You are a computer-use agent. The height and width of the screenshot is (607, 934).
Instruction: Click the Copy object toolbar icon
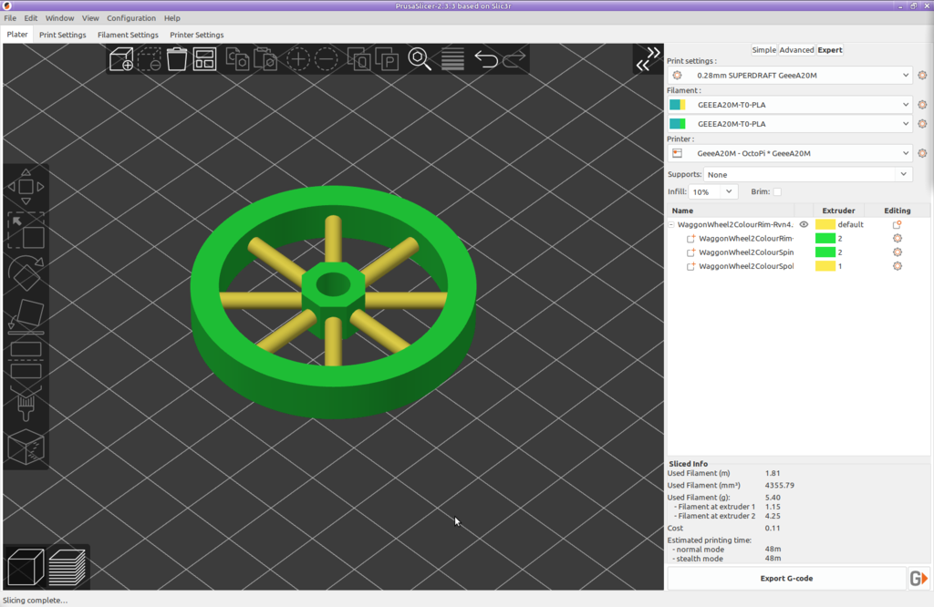[238, 58]
